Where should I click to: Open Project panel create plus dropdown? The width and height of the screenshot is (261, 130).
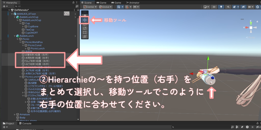pyautogui.click(x=5, y=127)
